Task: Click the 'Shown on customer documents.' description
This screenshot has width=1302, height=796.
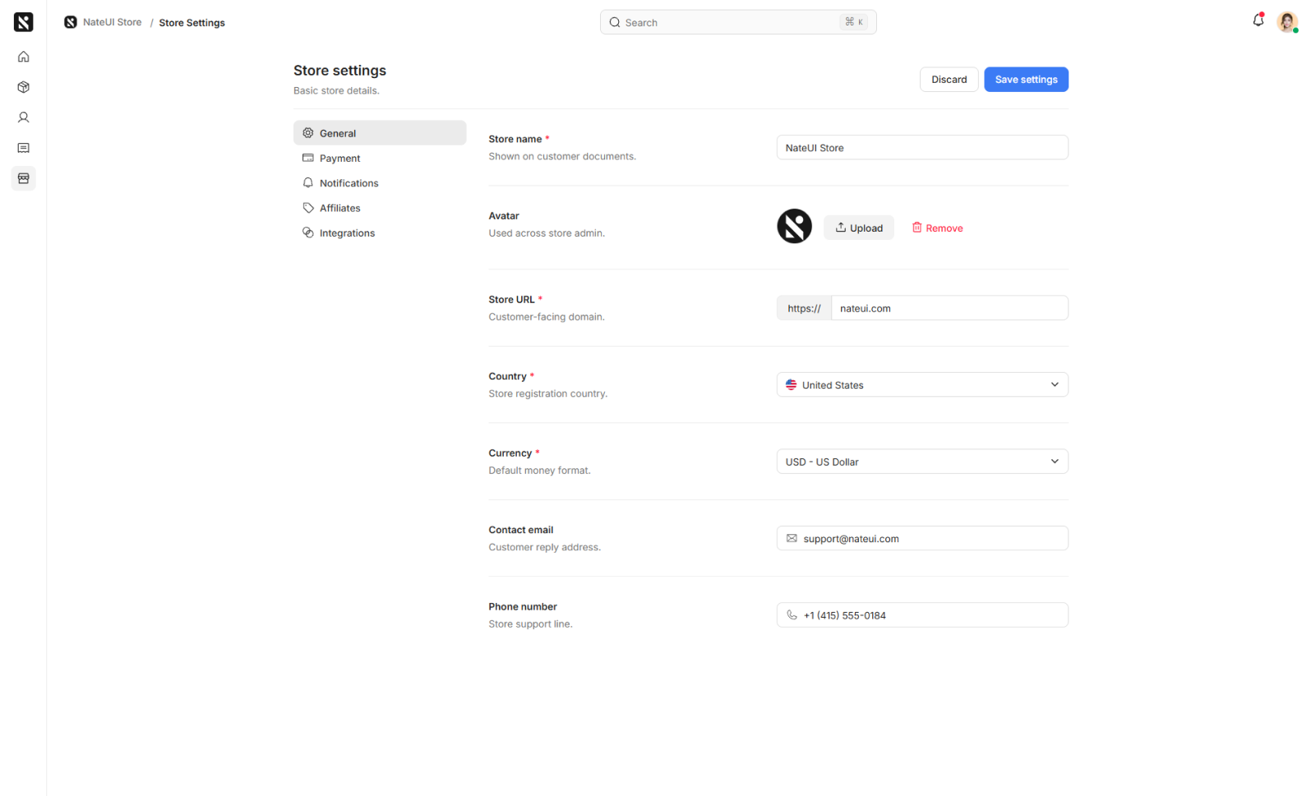Action: click(562, 156)
